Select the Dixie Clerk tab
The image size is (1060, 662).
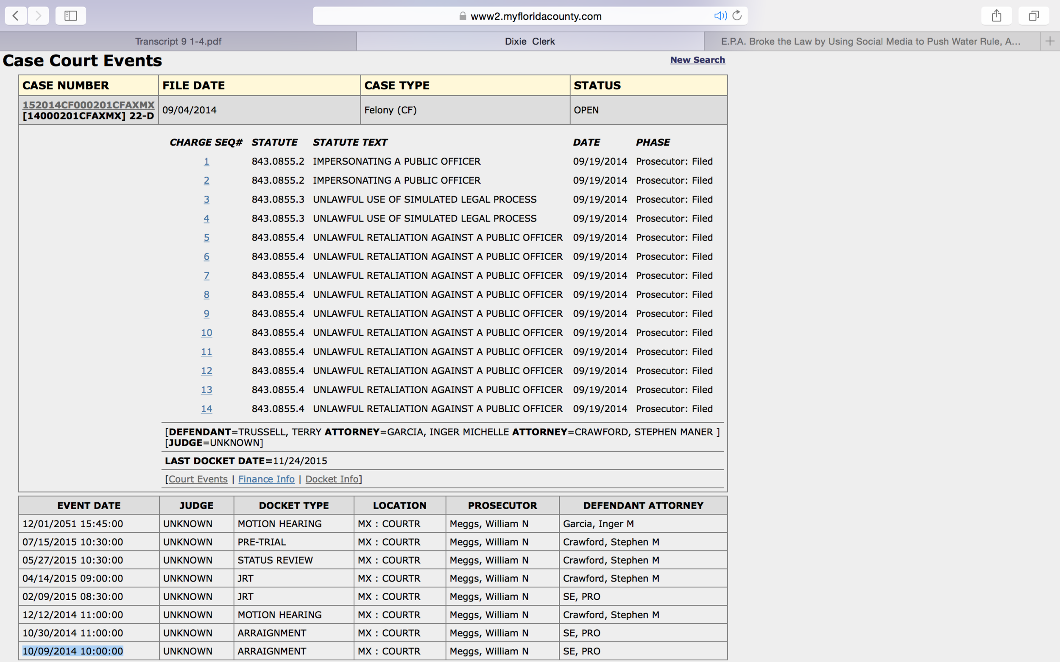pos(530,41)
